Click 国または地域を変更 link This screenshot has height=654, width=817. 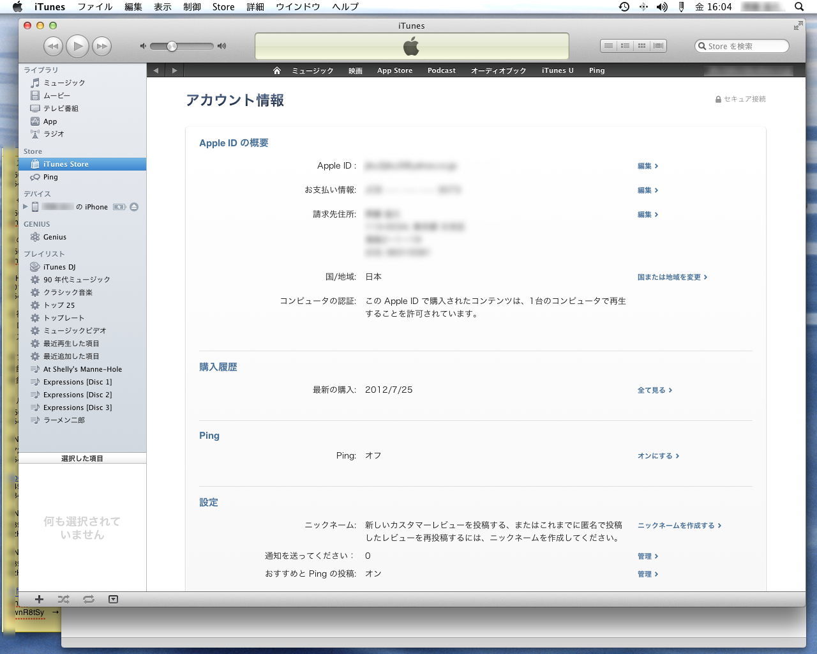coord(671,277)
